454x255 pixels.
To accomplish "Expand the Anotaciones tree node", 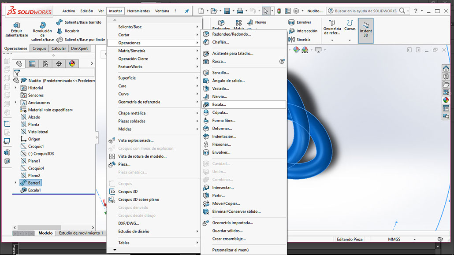I will [x=15, y=102].
